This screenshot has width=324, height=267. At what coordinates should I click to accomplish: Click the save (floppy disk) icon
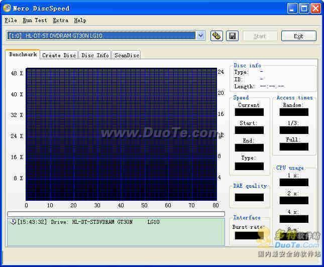click(232, 36)
